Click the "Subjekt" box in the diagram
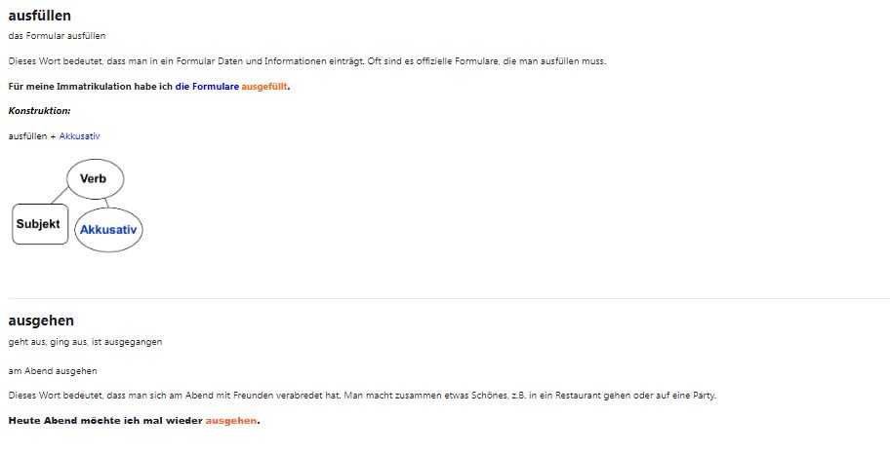This screenshot has width=890, height=454. click(x=39, y=224)
